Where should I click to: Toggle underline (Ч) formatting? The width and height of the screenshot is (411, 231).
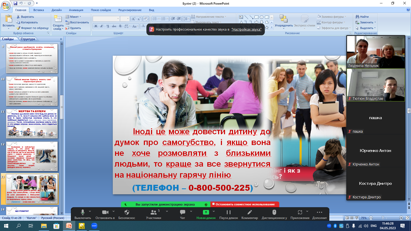click(x=108, y=26)
